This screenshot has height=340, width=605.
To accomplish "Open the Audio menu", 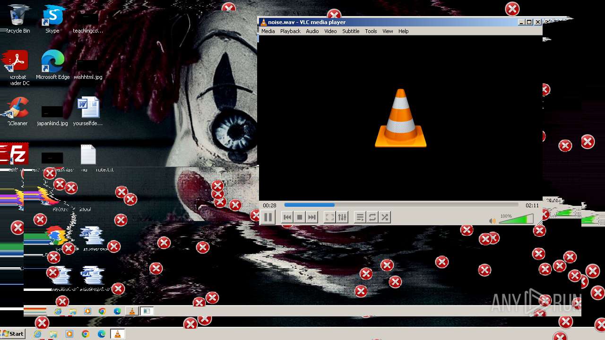I will point(312,31).
